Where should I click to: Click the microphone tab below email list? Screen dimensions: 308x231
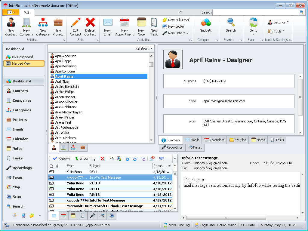point(92,216)
